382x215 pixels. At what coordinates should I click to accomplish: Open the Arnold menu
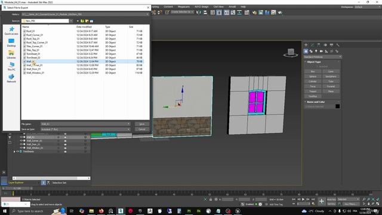pos(232,7)
